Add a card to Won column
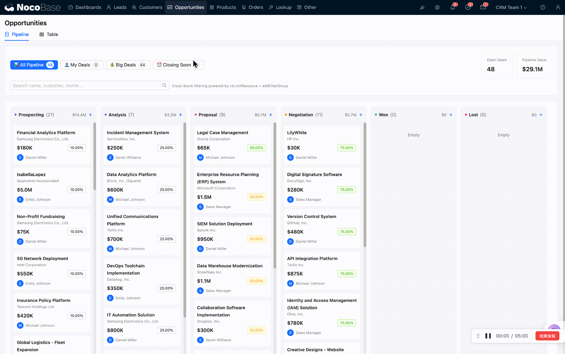This screenshot has height=354, width=565. click(x=451, y=115)
